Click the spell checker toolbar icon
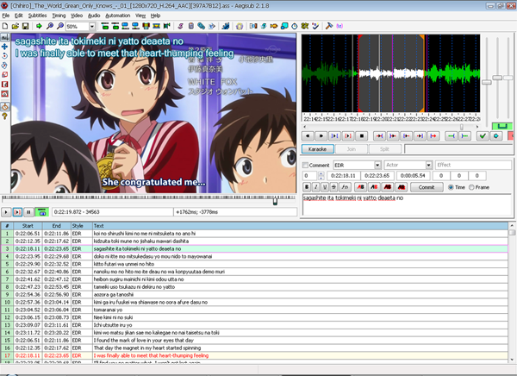Image resolution: width=517 pixels, height=376 pixels. tap(315, 26)
